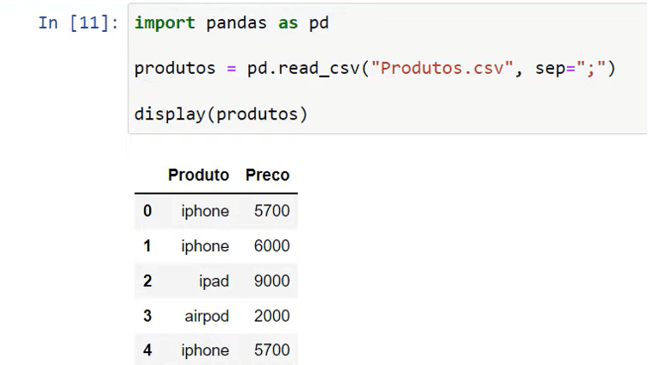Click the Produto column header

coord(198,175)
